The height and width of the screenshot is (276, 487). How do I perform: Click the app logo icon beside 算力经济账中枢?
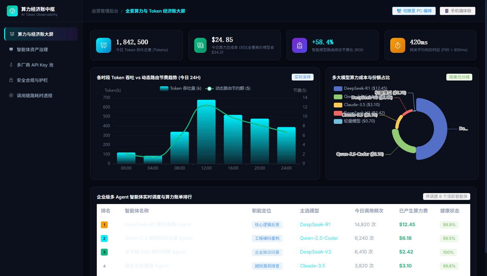pyautogui.click(x=12, y=11)
